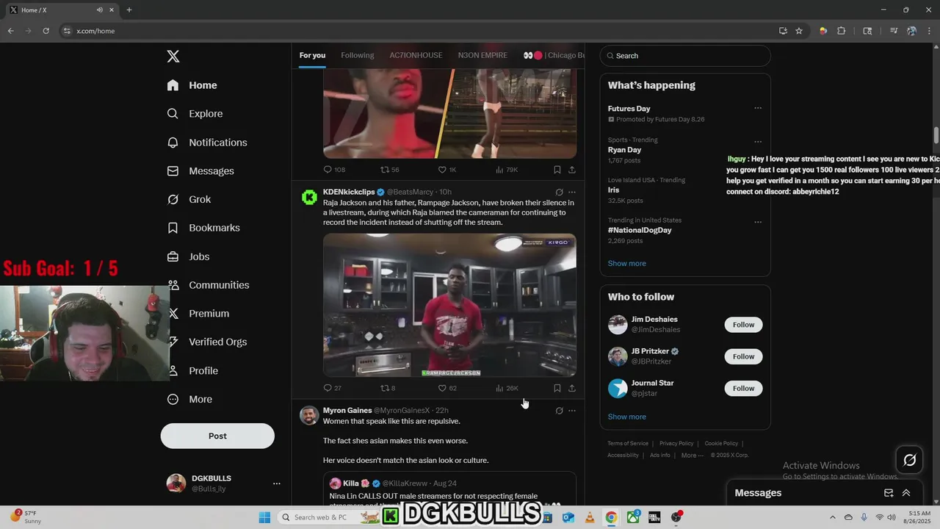The height and width of the screenshot is (529, 940).
Task: Open account options next to DGKBULLS
Action: [277, 483]
